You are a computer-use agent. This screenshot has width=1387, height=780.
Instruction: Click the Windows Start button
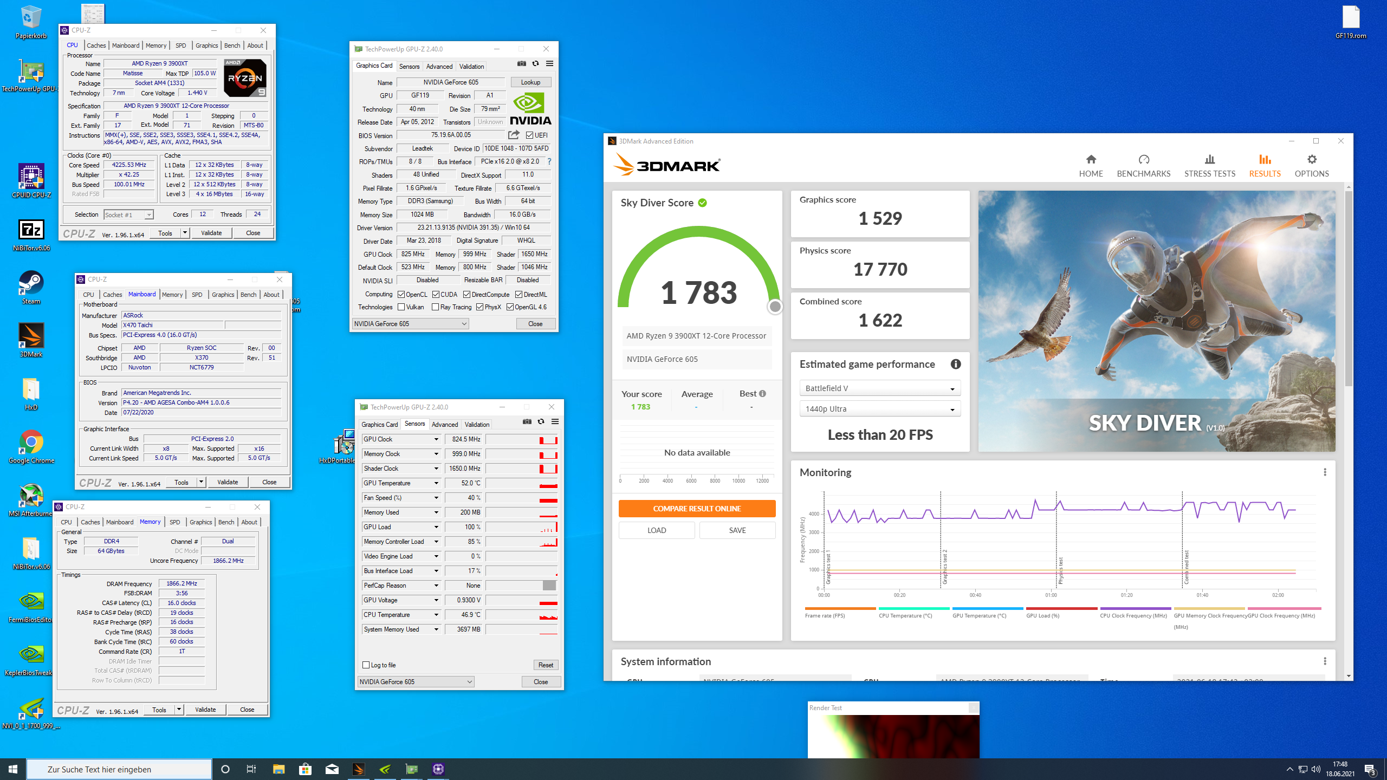13,769
